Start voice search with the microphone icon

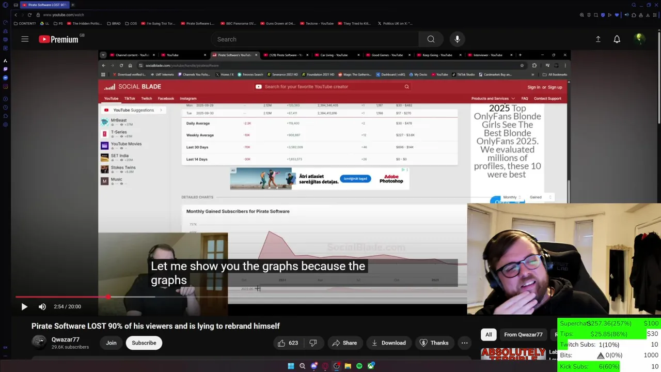pyautogui.click(x=457, y=39)
